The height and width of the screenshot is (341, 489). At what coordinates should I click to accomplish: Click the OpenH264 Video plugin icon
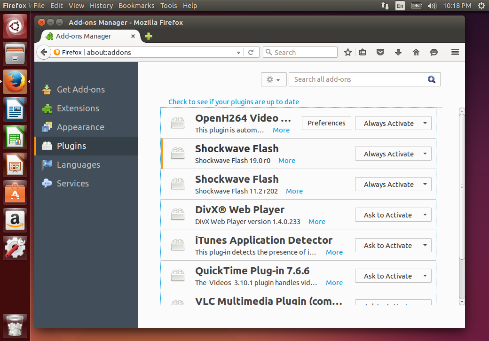[x=178, y=123]
